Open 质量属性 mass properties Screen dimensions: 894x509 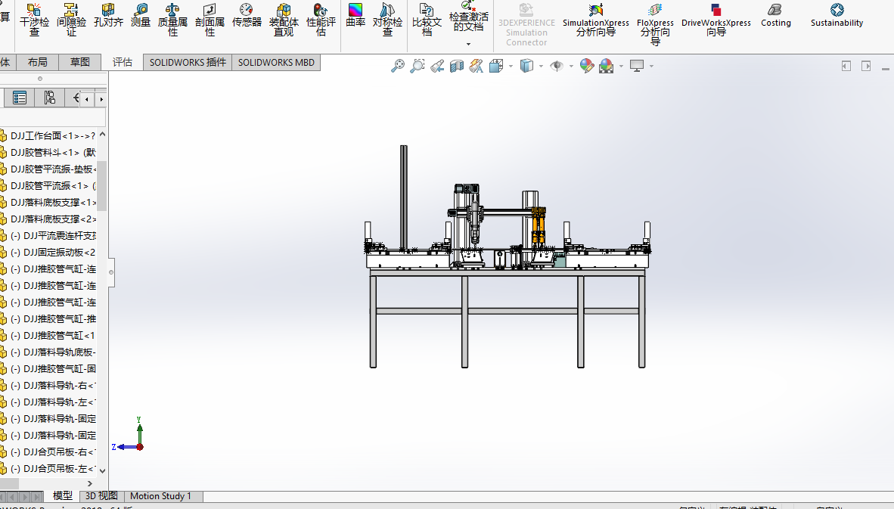click(172, 18)
